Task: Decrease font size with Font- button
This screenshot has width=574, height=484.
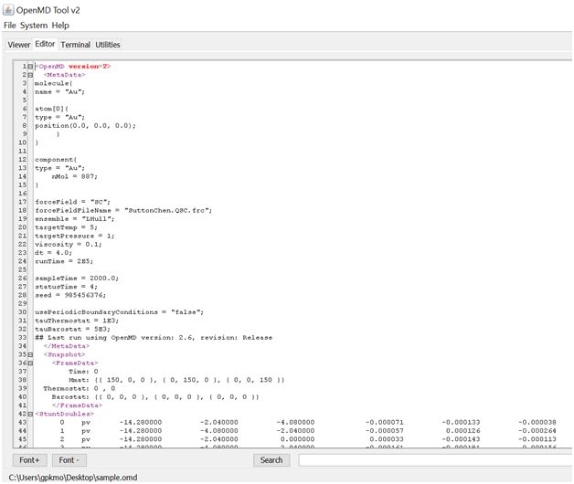Action: (69, 460)
